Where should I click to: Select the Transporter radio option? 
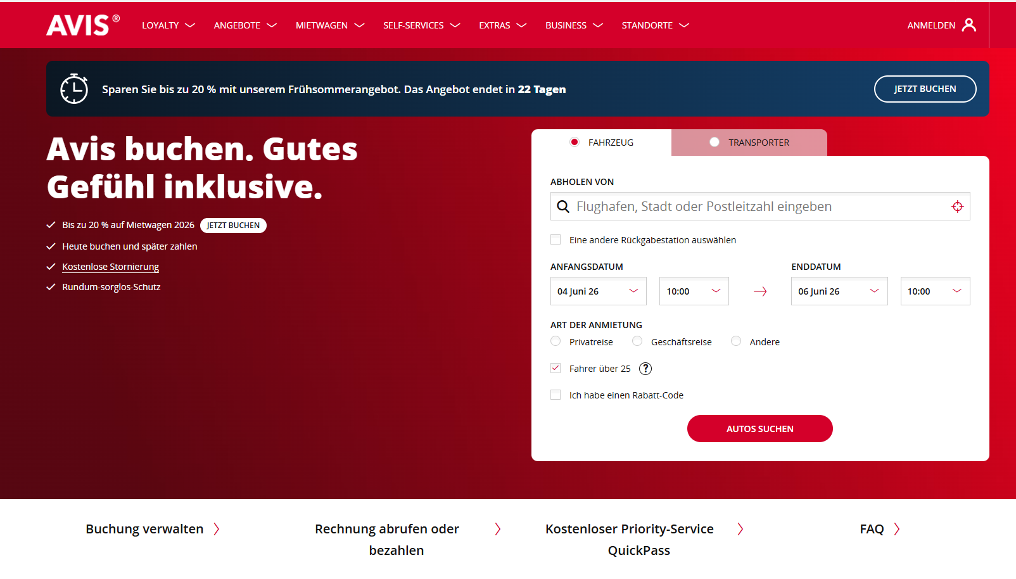tap(714, 142)
